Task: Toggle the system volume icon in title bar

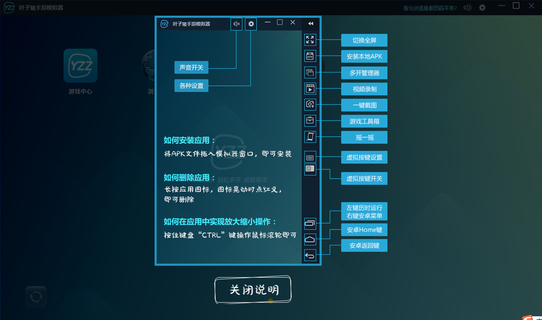Action: point(467,7)
